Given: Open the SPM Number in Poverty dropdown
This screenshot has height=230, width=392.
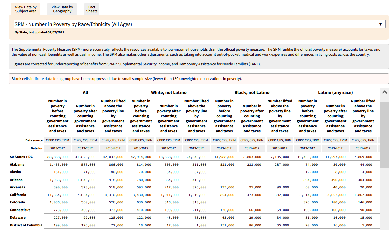Looking at the screenshot, I should [199, 24].
